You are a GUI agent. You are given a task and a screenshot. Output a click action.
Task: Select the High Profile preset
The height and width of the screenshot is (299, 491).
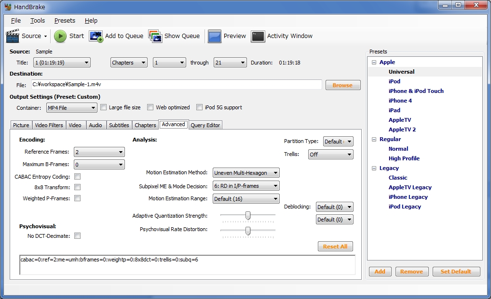[404, 158]
